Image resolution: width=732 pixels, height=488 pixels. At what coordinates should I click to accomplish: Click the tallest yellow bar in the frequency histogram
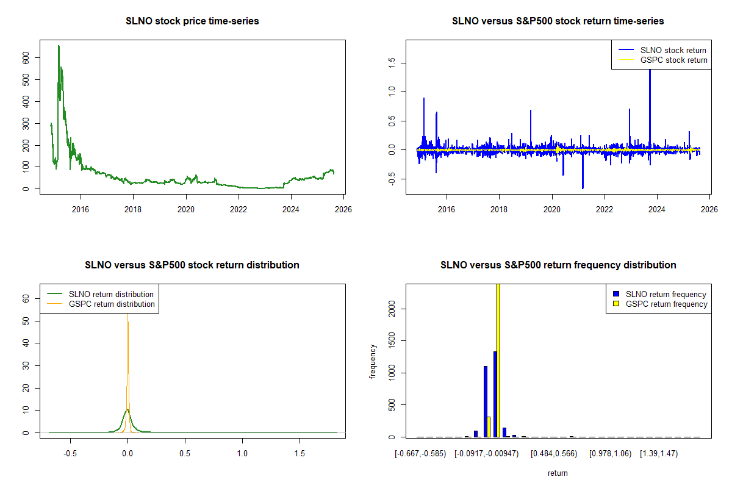(x=498, y=360)
